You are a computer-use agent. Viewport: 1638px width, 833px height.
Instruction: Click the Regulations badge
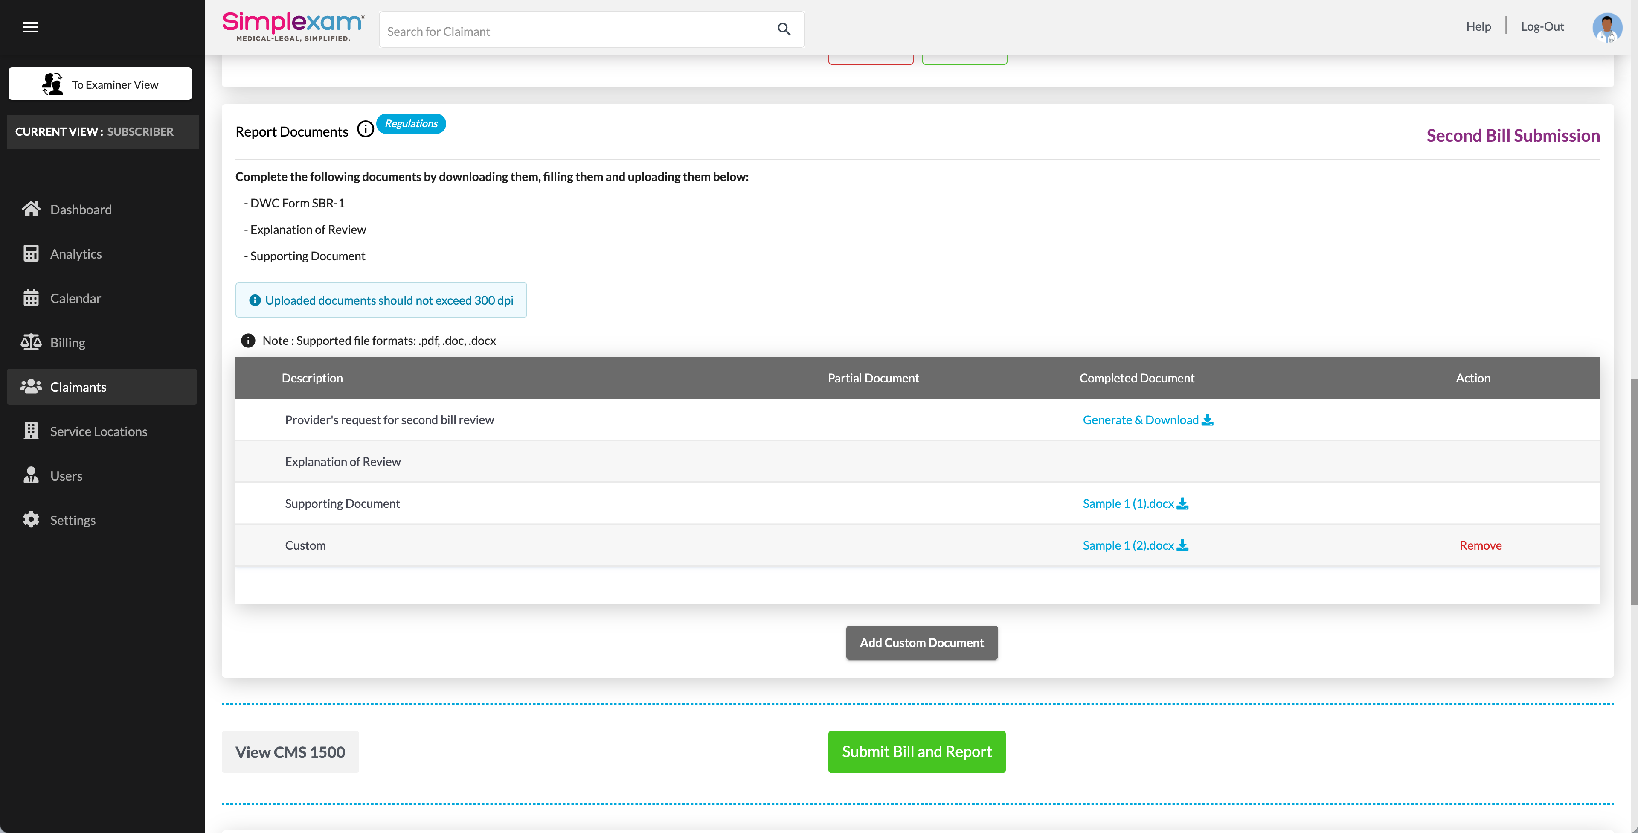tap(411, 123)
